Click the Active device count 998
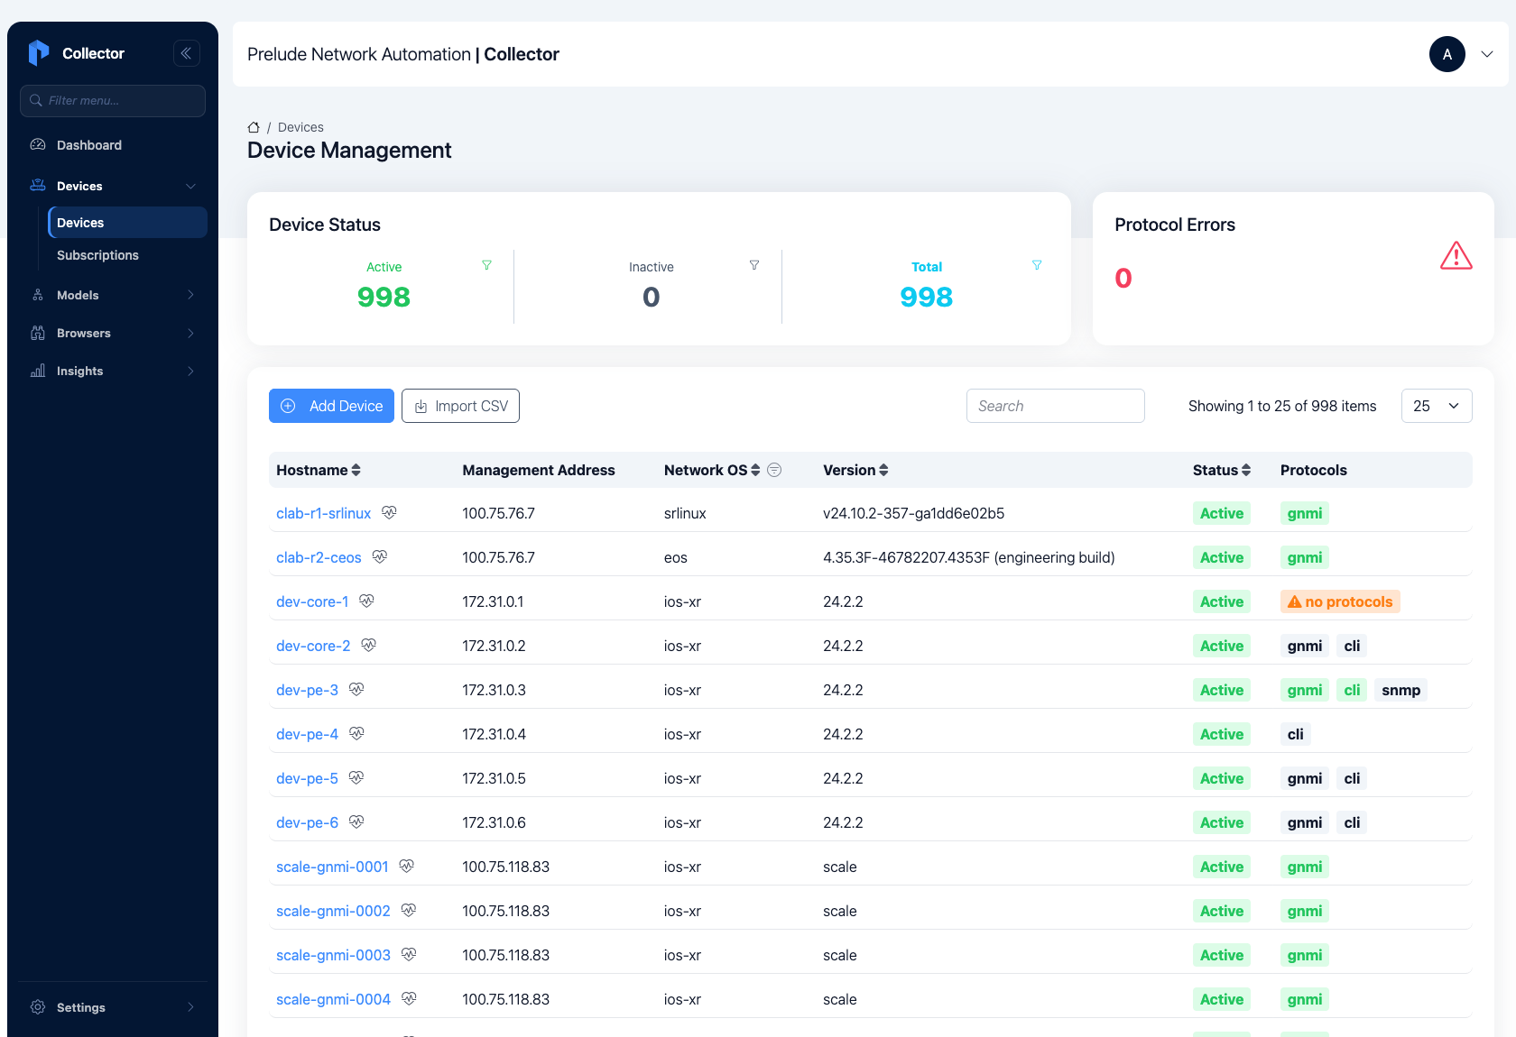 click(384, 297)
